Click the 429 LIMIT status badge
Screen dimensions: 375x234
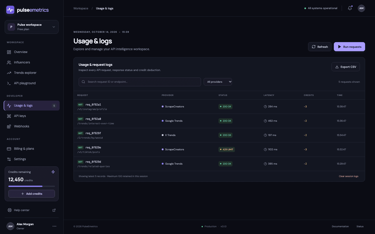[x=227, y=149]
